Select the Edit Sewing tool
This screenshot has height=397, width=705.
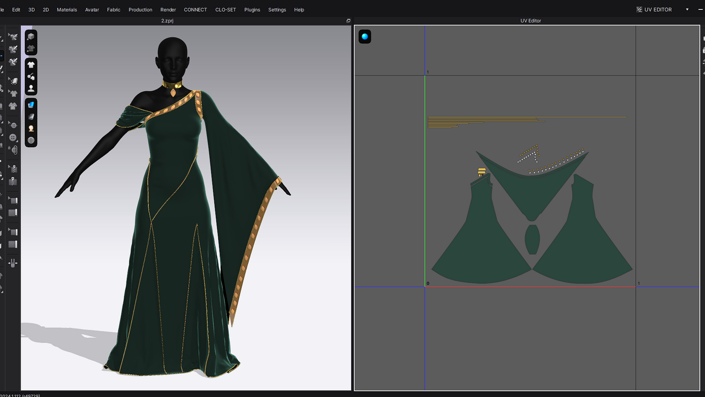[13, 37]
